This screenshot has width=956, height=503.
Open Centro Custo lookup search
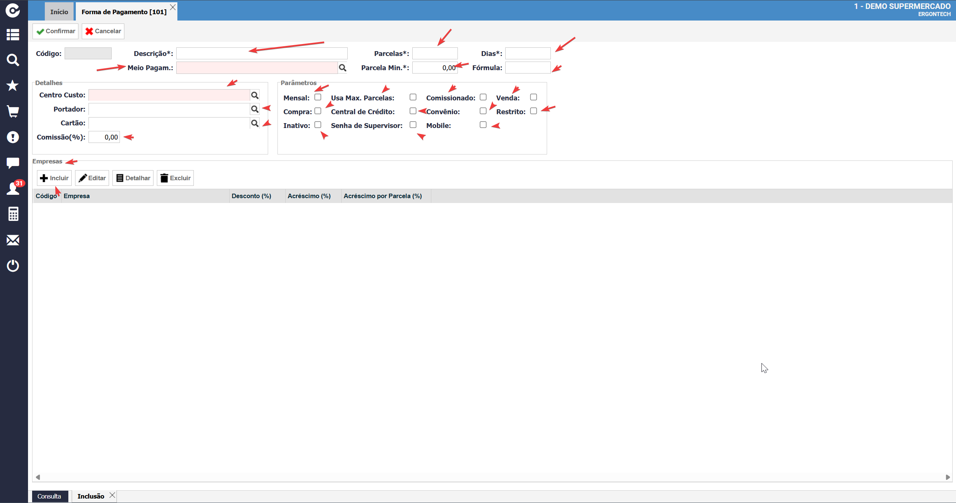tap(255, 95)
